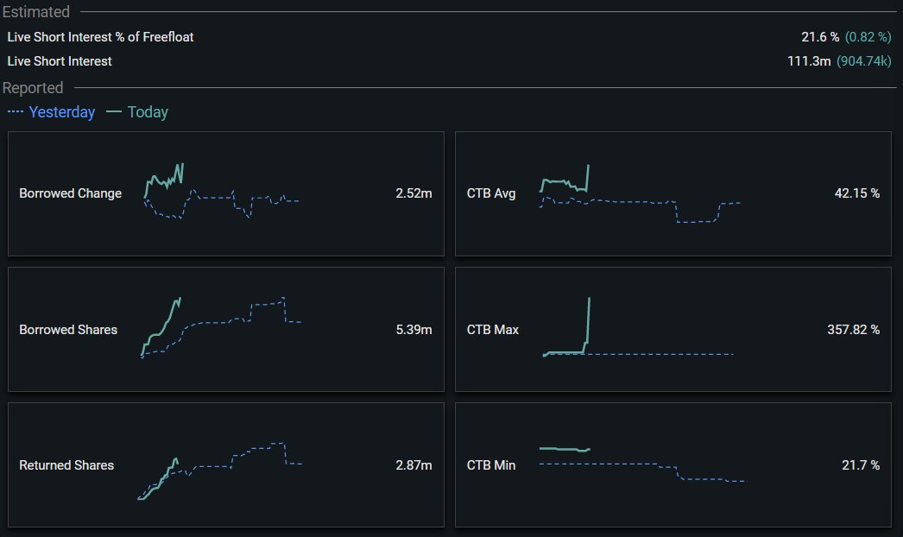
Task: Select the Borrowed Change label
Action: (70, 193)
